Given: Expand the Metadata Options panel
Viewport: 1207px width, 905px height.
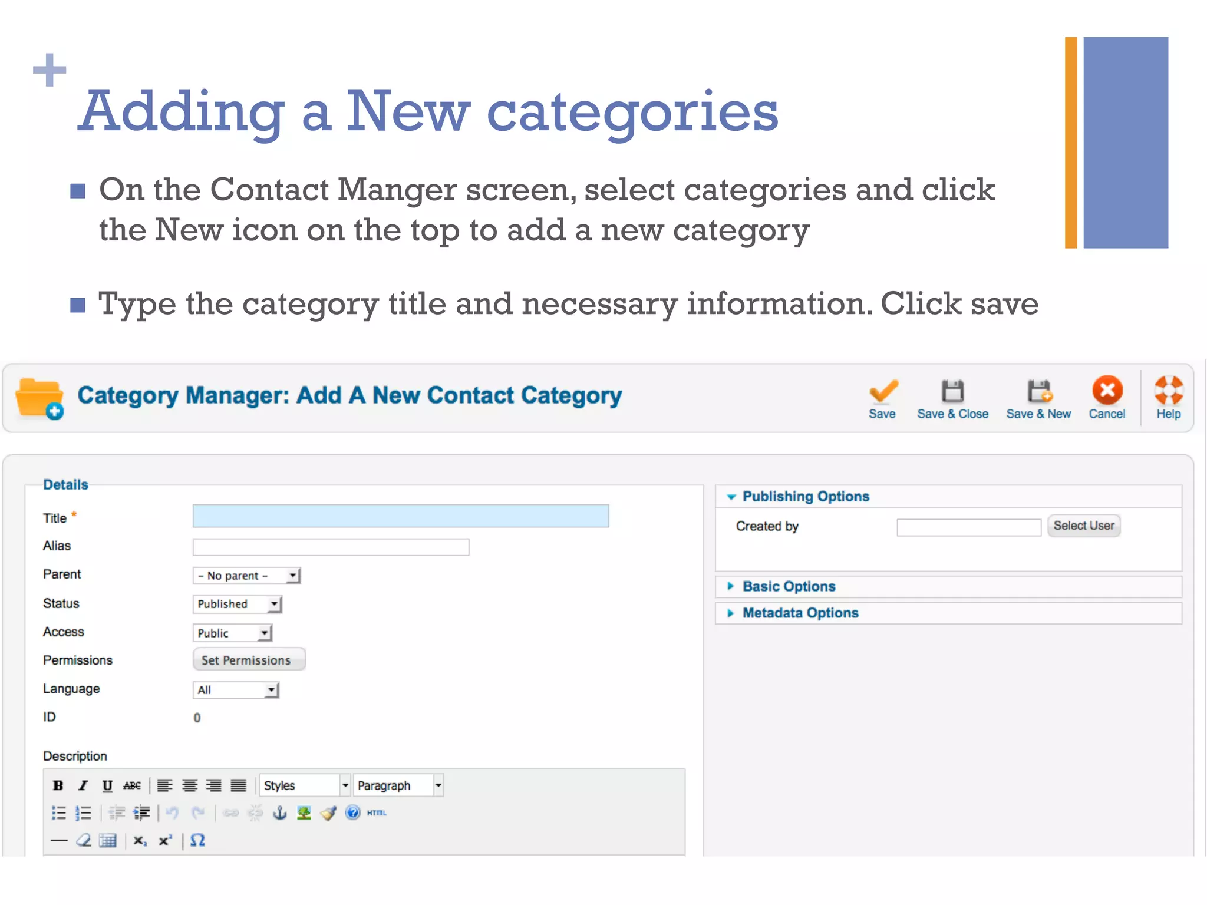Looking at the screenshot, I should [x=948, y=613].
